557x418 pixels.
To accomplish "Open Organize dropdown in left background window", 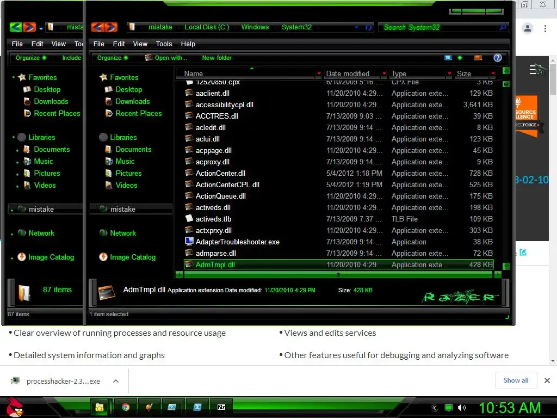I will click(30, 58).
